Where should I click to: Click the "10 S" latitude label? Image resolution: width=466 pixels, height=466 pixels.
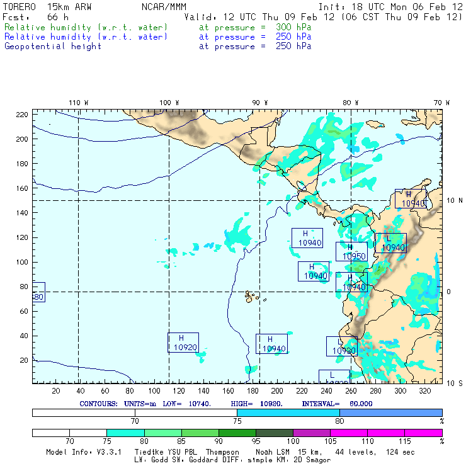coord(455,384)
